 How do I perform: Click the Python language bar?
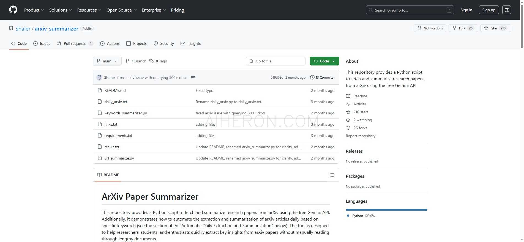tap(386, 210)
